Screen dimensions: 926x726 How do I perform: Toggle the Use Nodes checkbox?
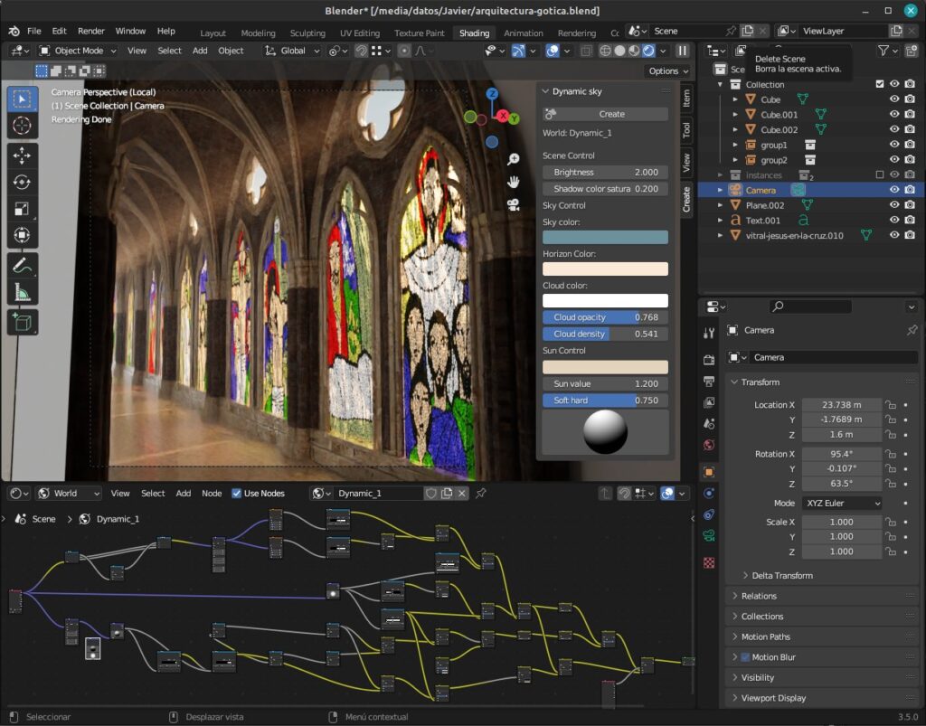click(x=236, y=494)
